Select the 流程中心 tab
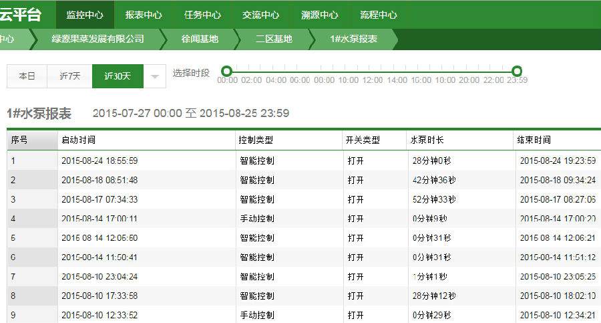The image size is (601, 323). point(378,15)
